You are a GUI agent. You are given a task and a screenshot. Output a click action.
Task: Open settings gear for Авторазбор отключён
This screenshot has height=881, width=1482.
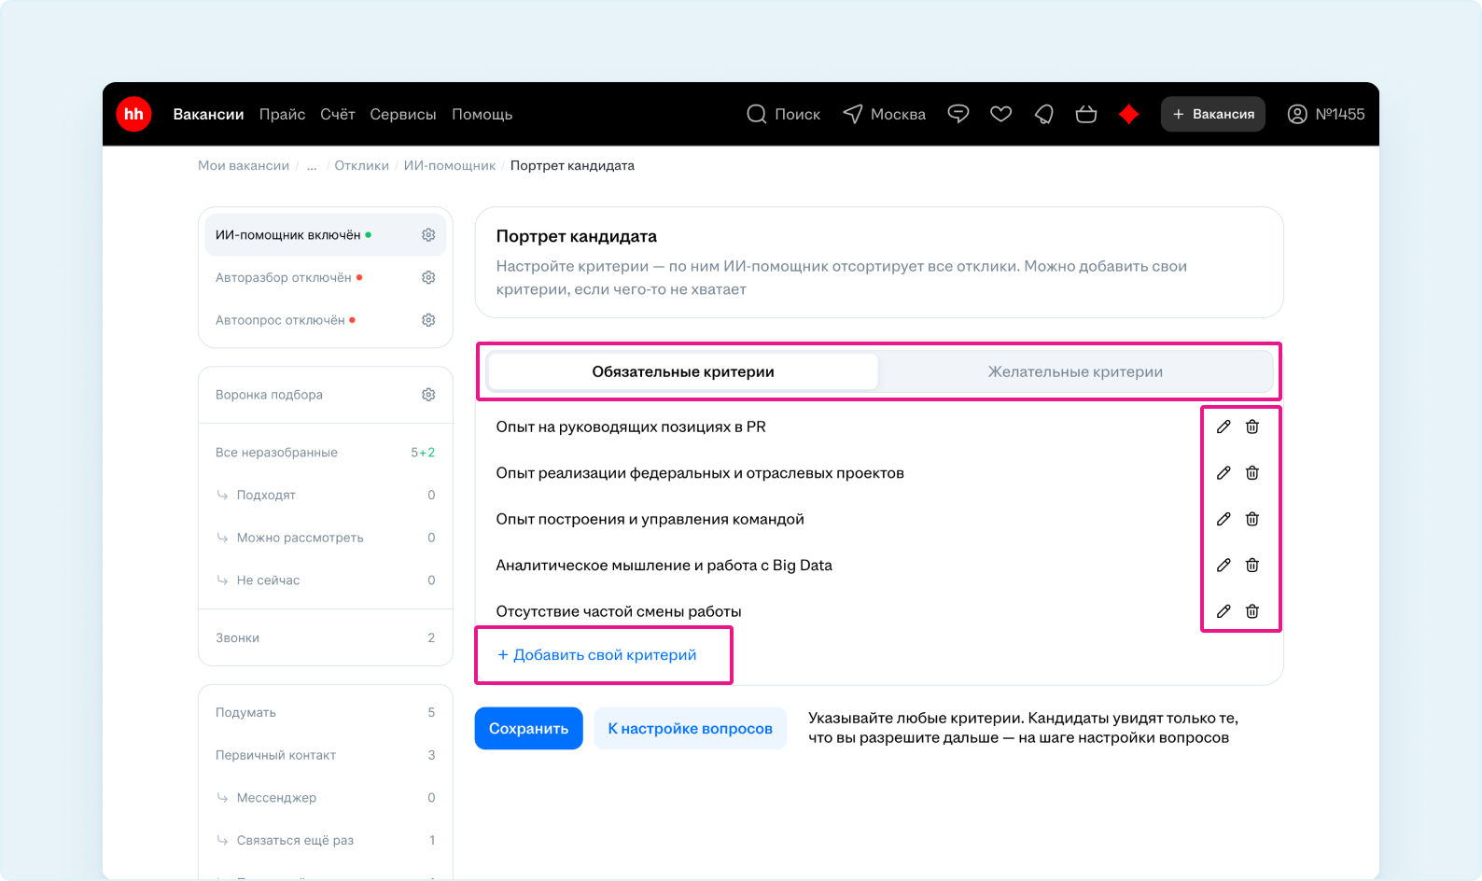tap(428, 277)
